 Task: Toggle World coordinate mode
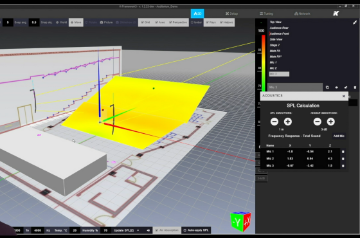(x=61, y=23)
